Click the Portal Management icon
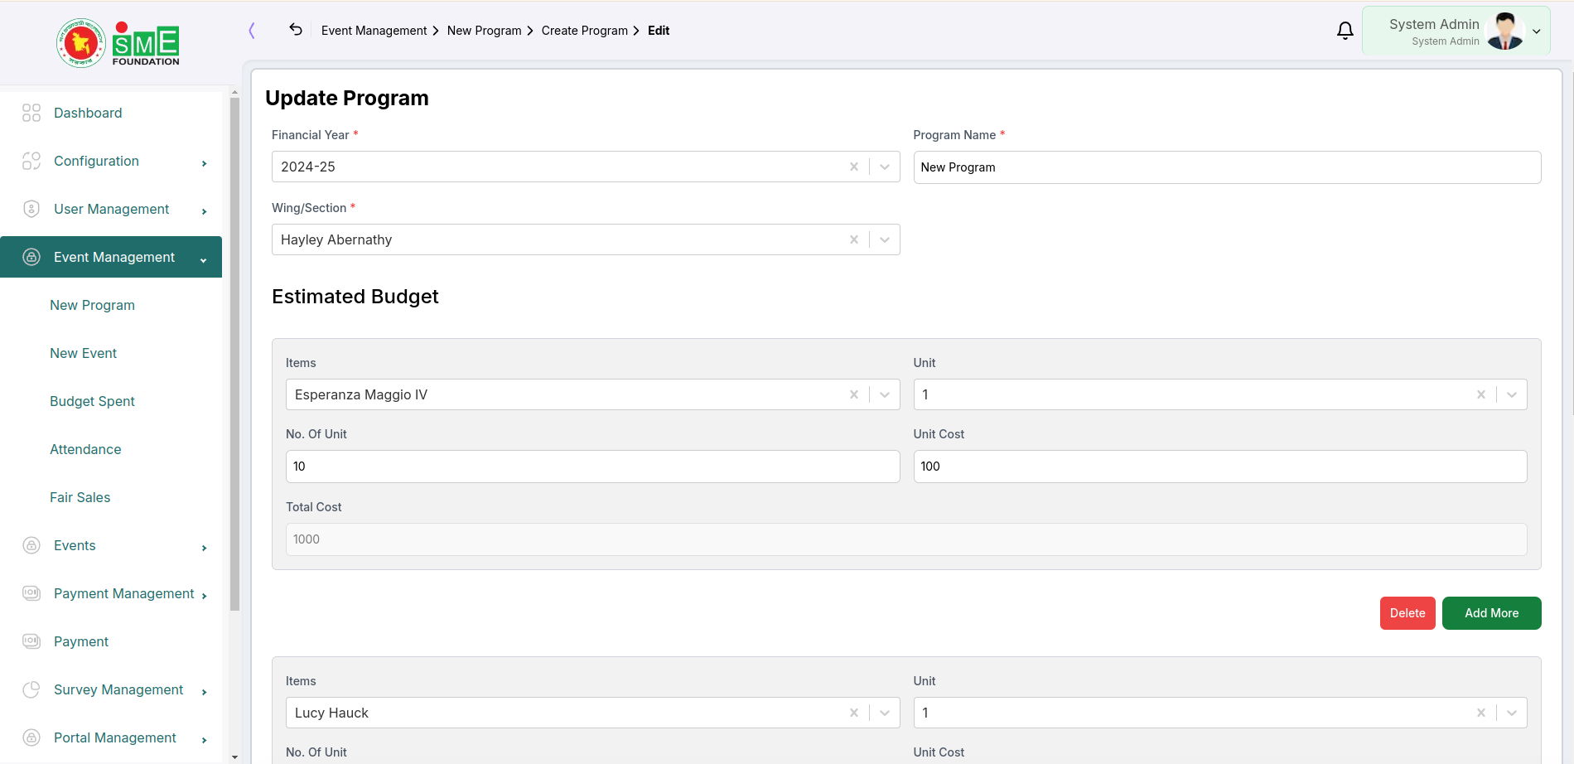1574x764 pixels. 31,737
